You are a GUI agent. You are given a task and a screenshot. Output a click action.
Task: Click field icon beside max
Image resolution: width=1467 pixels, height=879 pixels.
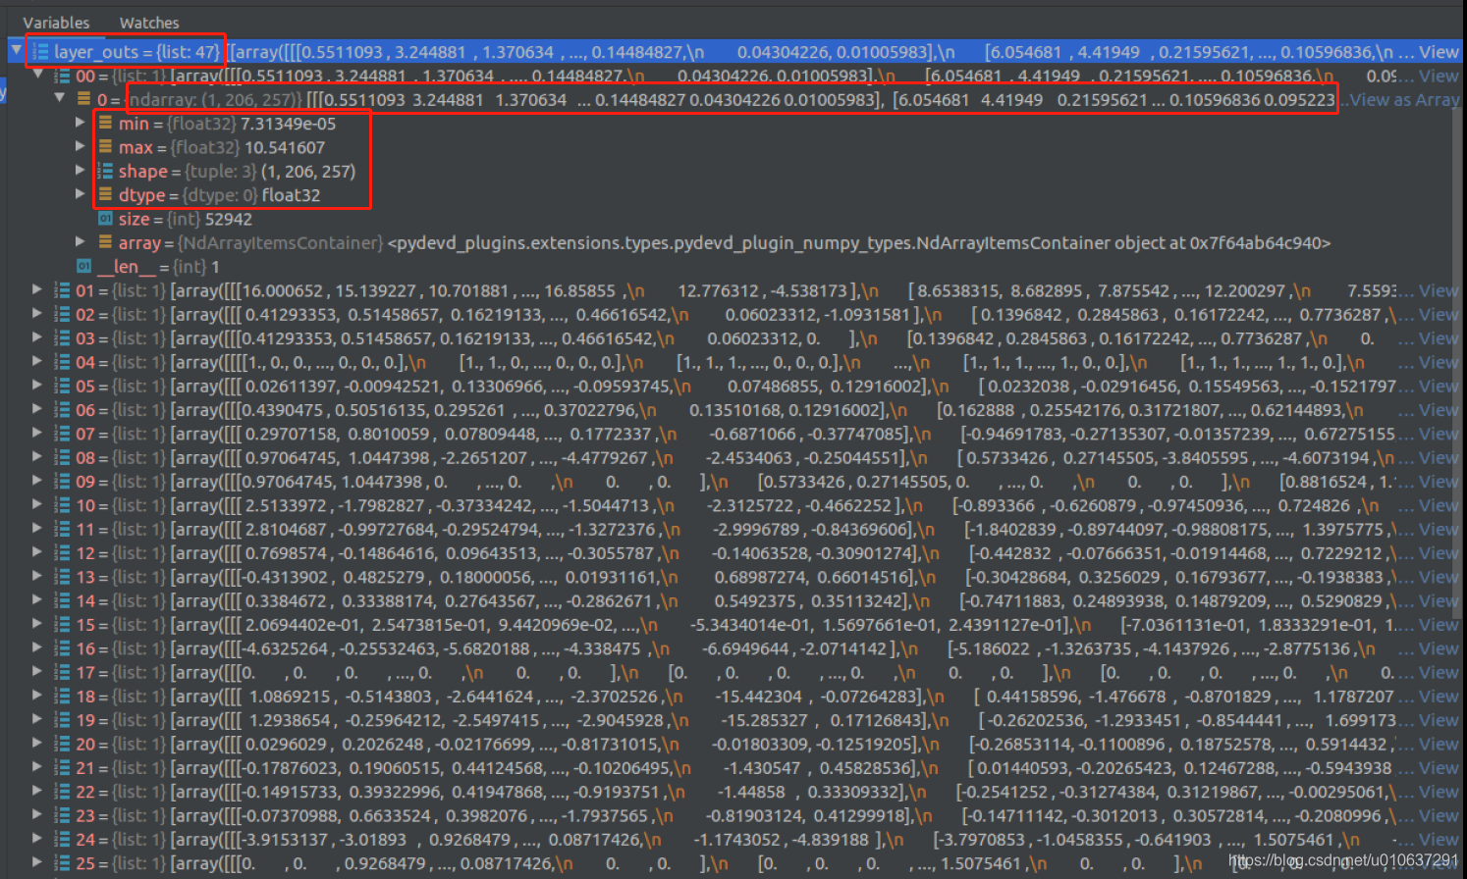105,147
